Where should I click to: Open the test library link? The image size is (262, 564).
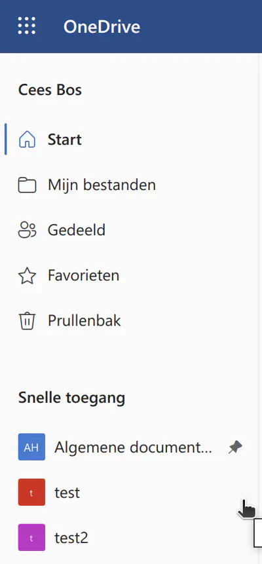(x=67, y=493)
